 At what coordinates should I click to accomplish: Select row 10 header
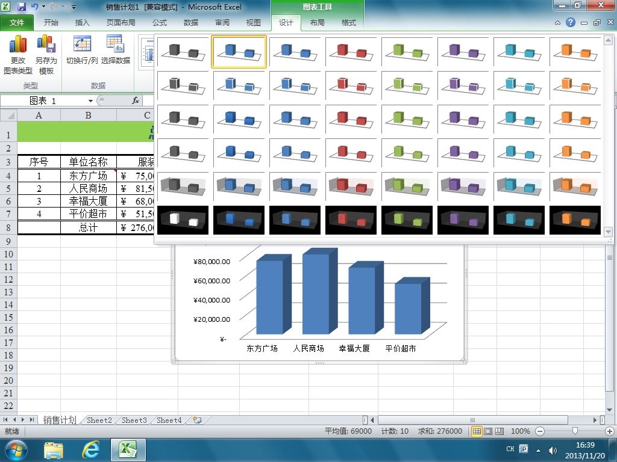tap(8, 254)
